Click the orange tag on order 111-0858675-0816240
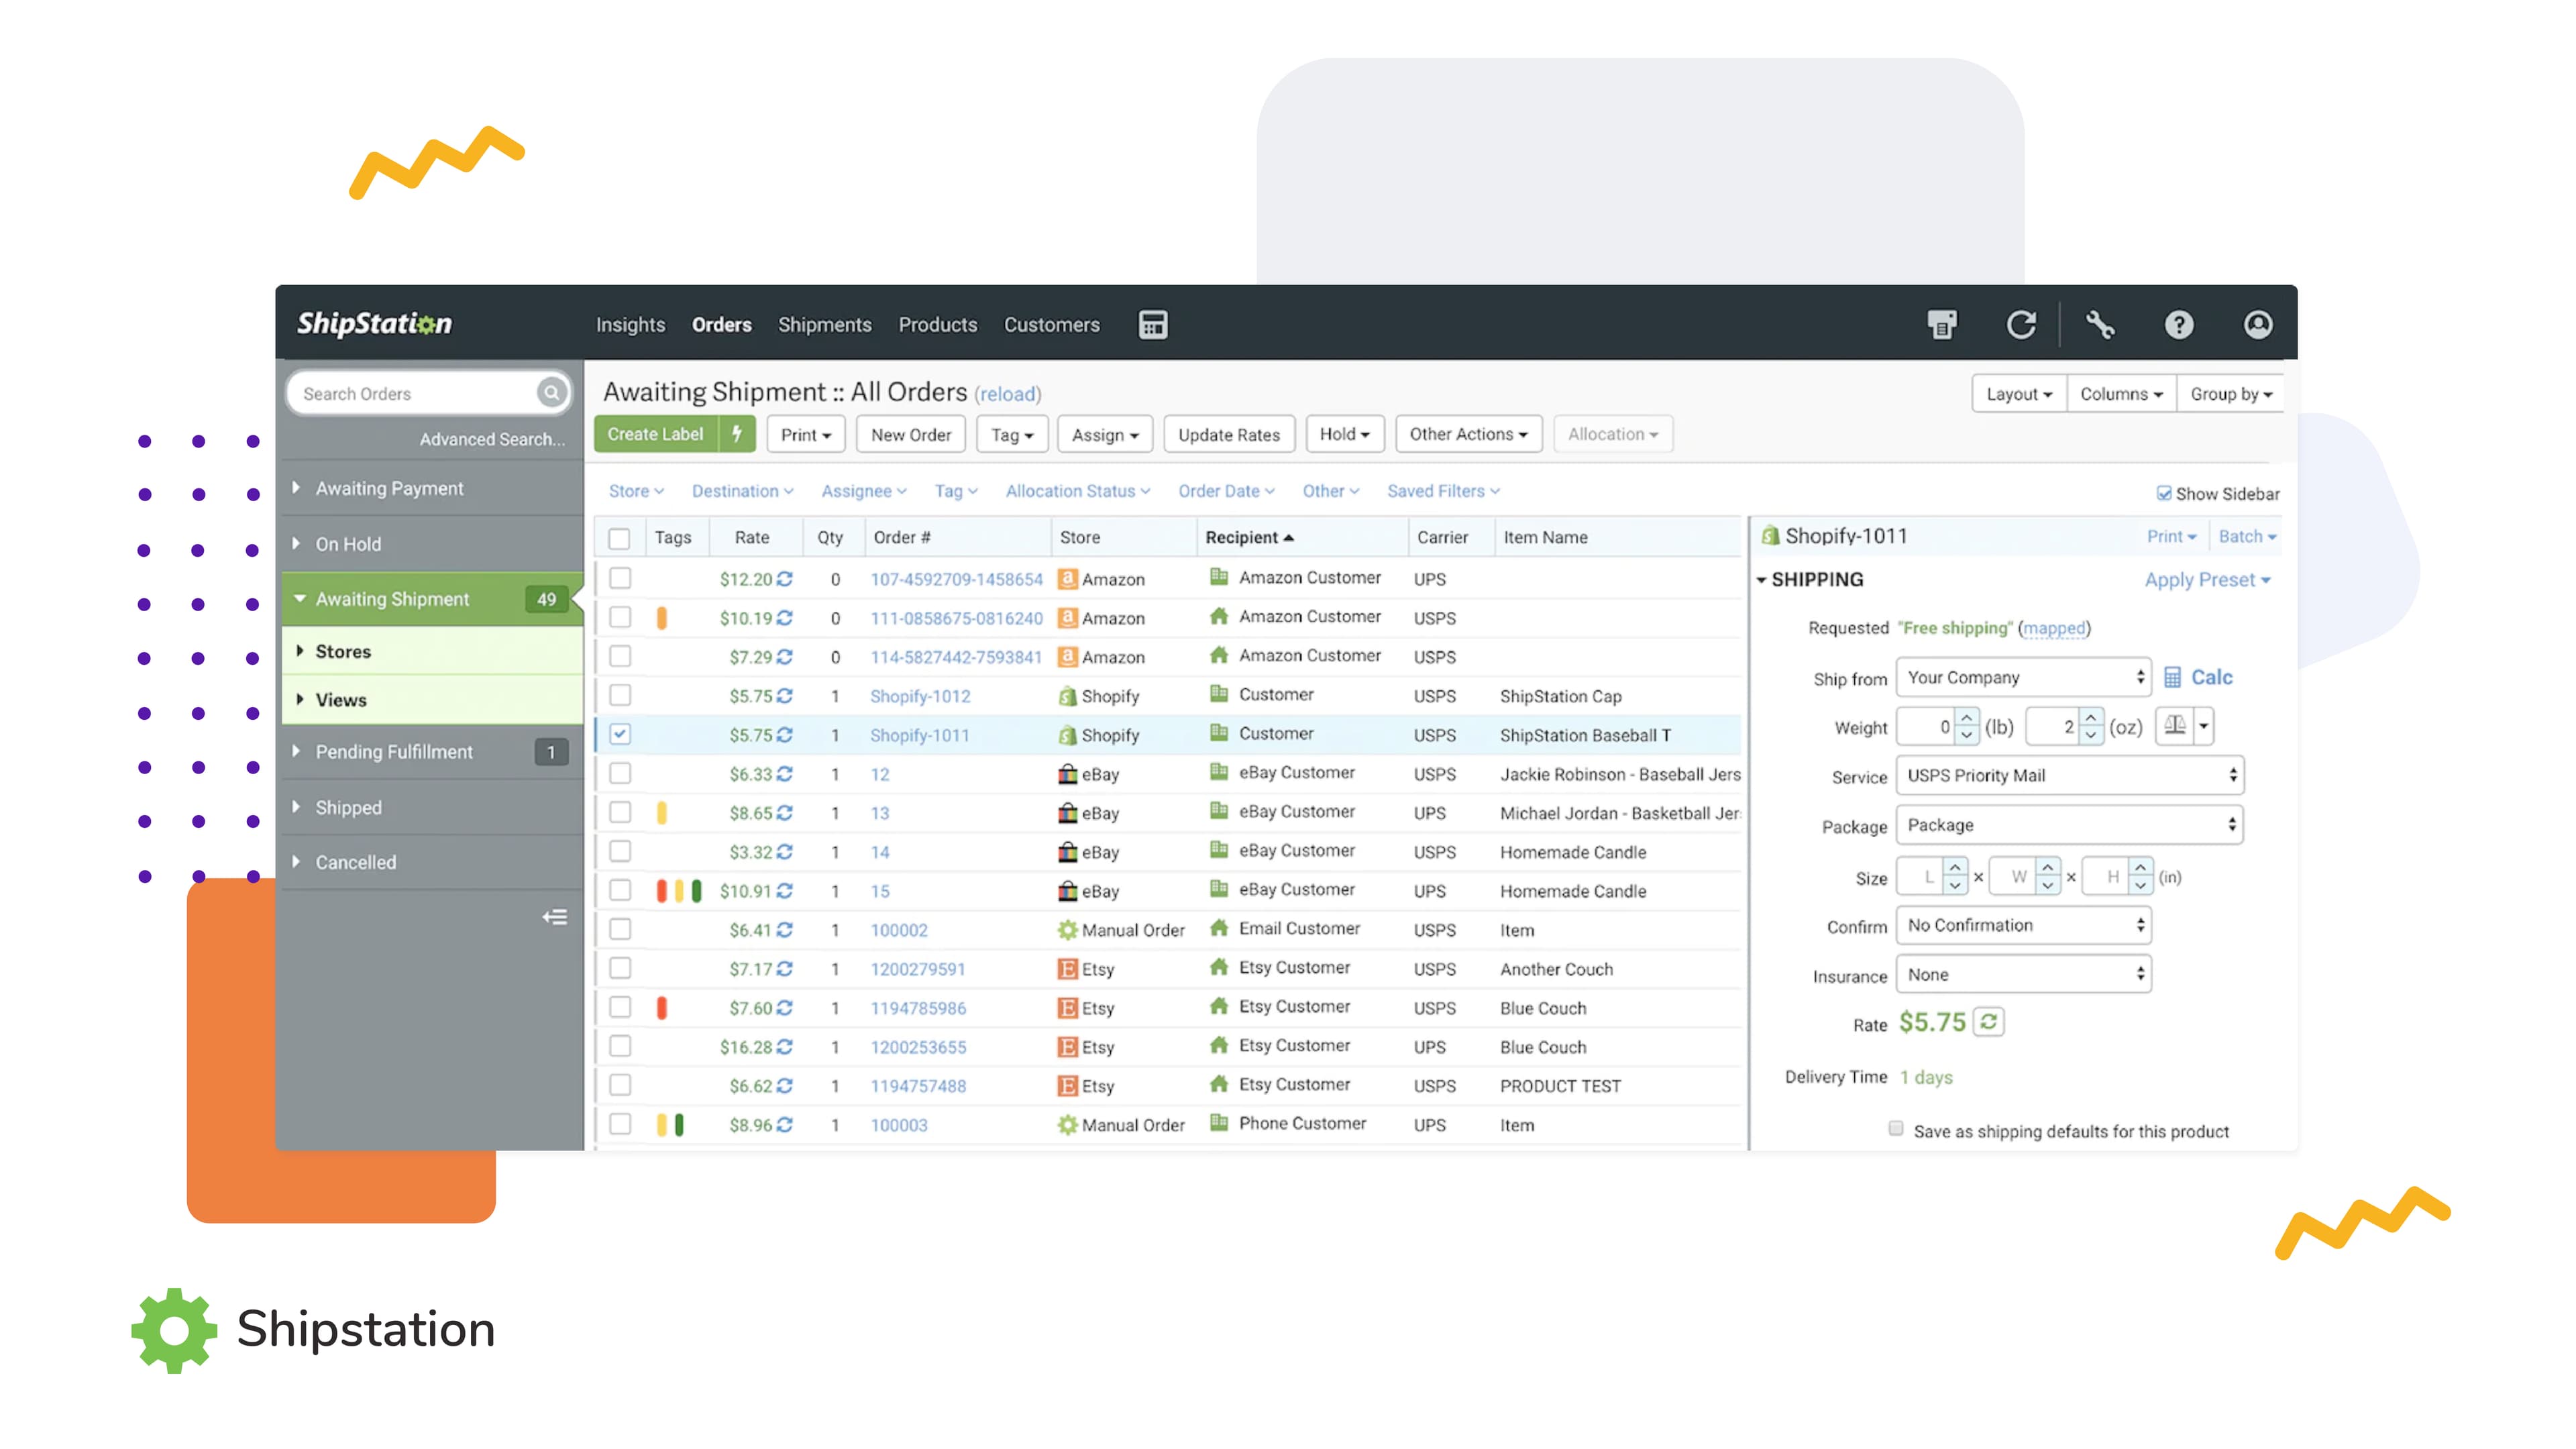Image resolution: width=2576 pixels, height=1449 pixels. pos(661,618)
